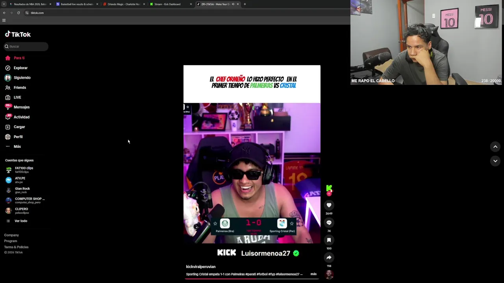Open comments with the bubble icon
This screenshot has width=504, height=283.
coord(329,222)
